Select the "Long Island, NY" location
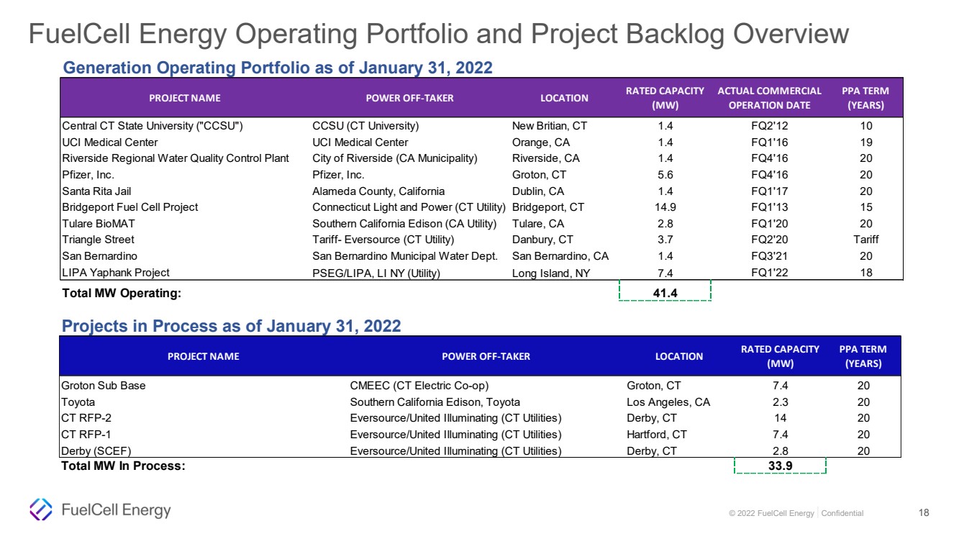Screen dimensions: 959x539 click(551, 273)
